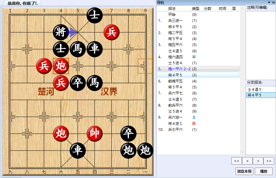Click the black 将 general piece
This screenshot has height=178, width=276.
click(x=61, y=33)
